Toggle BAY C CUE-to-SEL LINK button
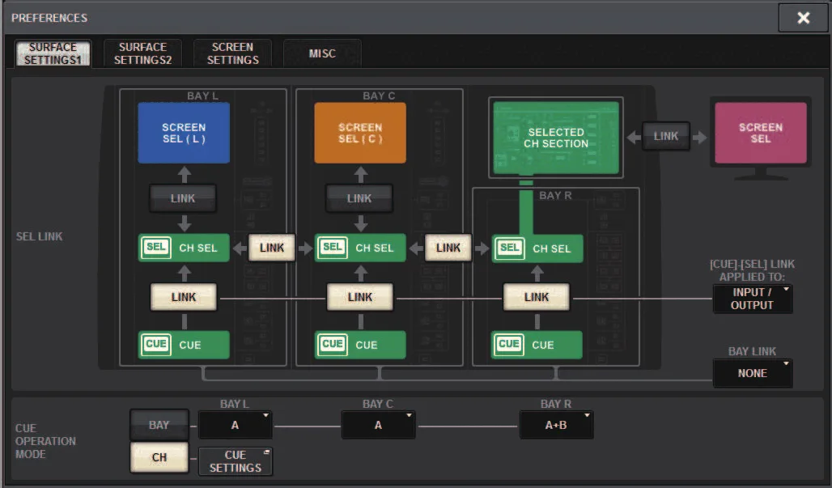 (x=360, y=297)
